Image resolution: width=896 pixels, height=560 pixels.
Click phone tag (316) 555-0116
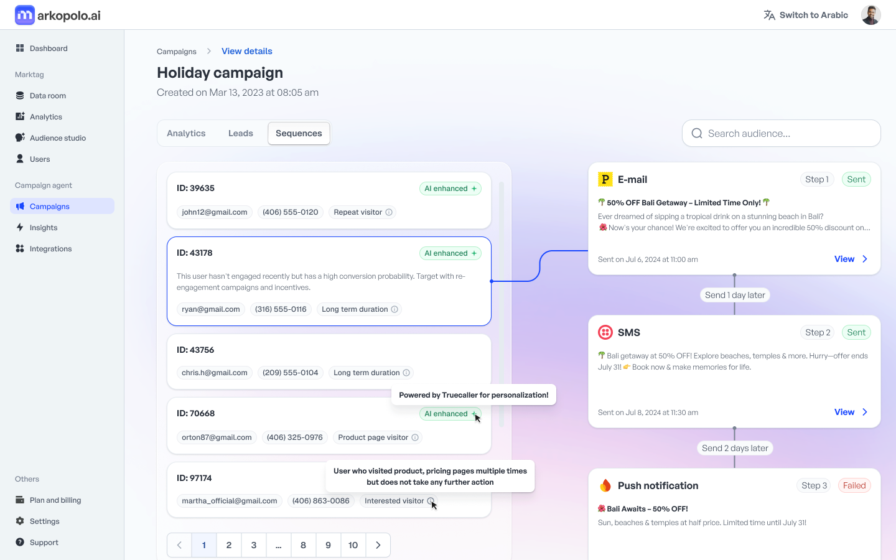click(x=281, y=309)
